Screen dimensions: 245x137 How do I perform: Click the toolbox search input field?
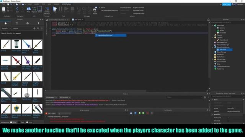[23, 29]
